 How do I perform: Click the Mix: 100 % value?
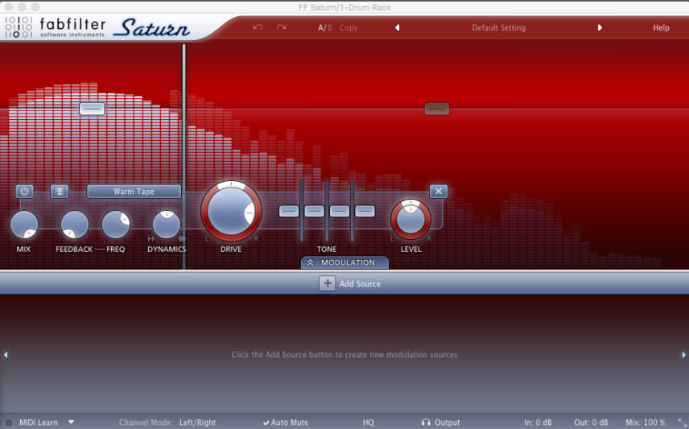pos(646,423)
